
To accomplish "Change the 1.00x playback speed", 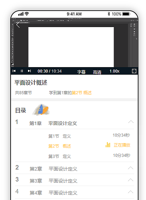I will click(x=115, y=71).
